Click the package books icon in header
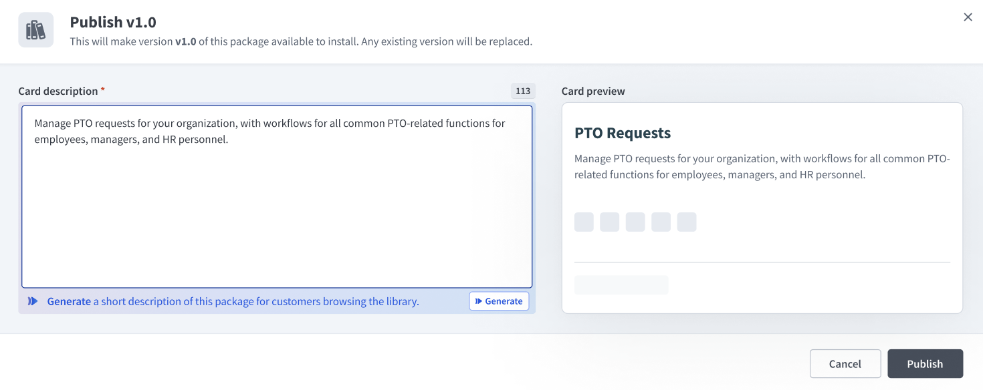The height and width of the screenshot is (390, 983). (35, 30)
